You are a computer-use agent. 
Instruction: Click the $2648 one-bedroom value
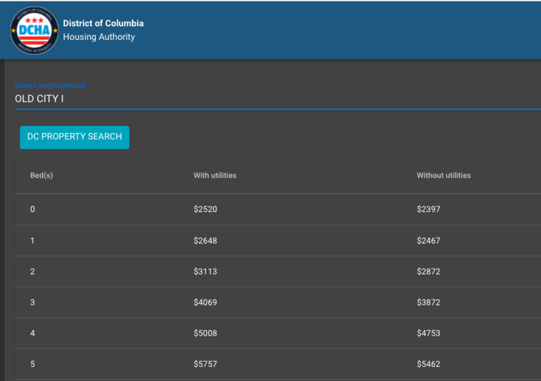point(205,240)
